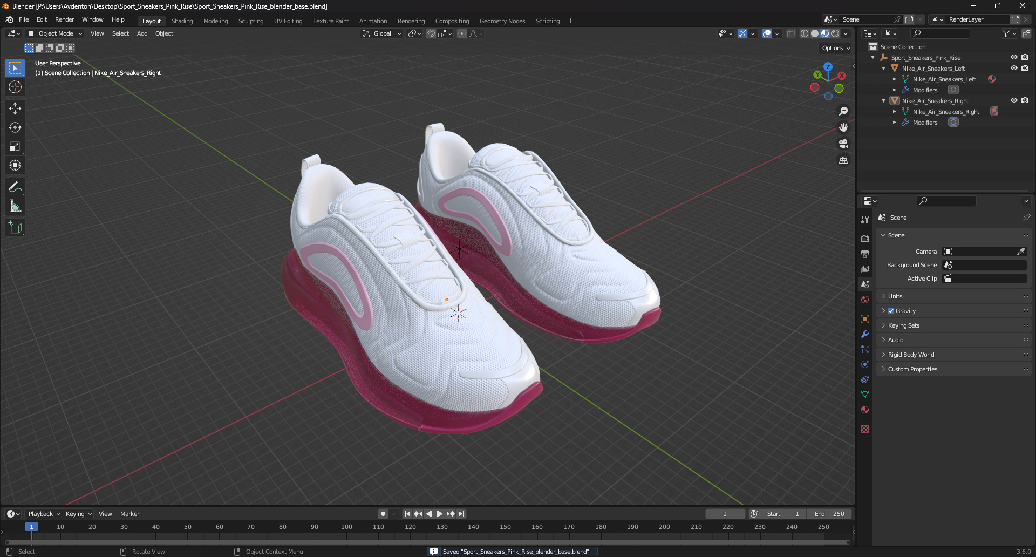Toggle camera view icon in viewport
Viewport: 1036px width, 557px height.
pyautogui.click(x=843, y=144)
